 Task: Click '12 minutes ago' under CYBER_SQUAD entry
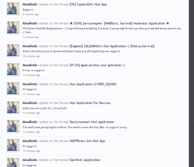pyautogui.click(x=31, y=94)
